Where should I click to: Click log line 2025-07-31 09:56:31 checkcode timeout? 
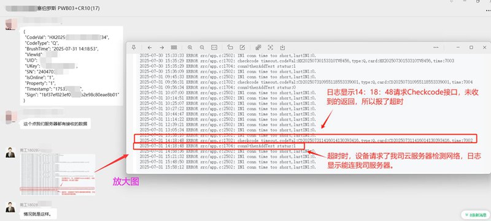[306, 82]
